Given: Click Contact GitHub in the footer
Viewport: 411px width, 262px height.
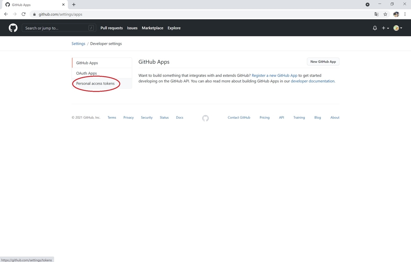Looking at the screenshot, I should pos(239,118).
